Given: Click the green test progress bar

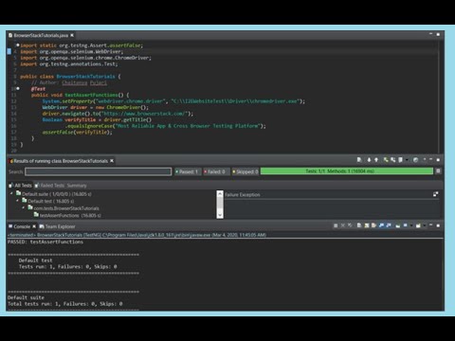Looking at the screenshot, I should coord(347,170).
